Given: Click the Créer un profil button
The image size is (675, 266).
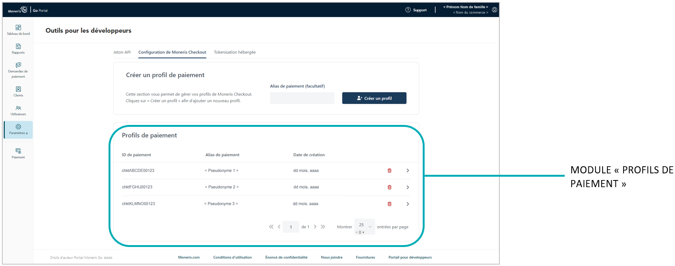Looking at the screenshot, I should pos(374,98).
